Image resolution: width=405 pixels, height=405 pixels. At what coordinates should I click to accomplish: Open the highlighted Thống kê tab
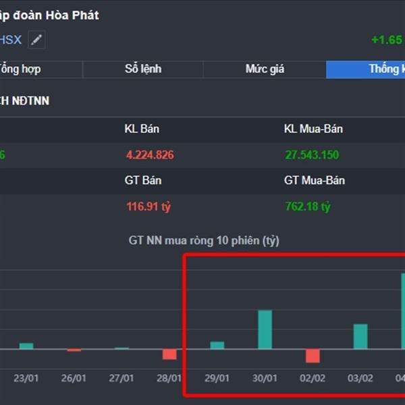click(x=365, y=70)
